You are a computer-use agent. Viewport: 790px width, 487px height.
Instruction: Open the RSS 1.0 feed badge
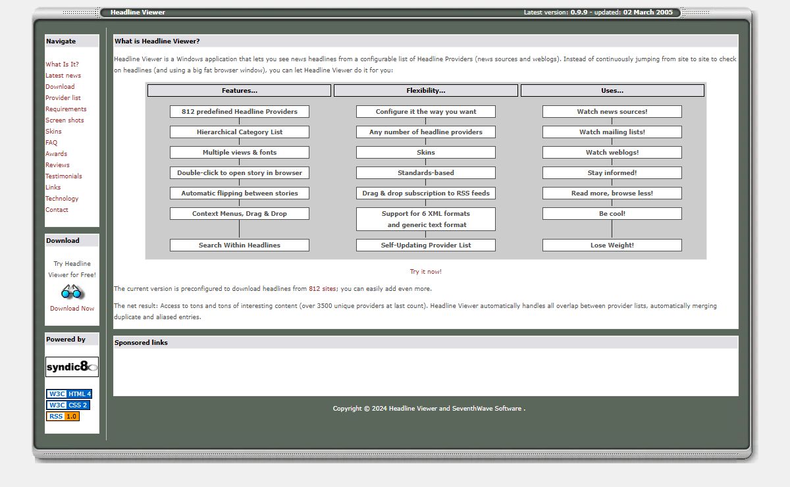coord(63,417)
